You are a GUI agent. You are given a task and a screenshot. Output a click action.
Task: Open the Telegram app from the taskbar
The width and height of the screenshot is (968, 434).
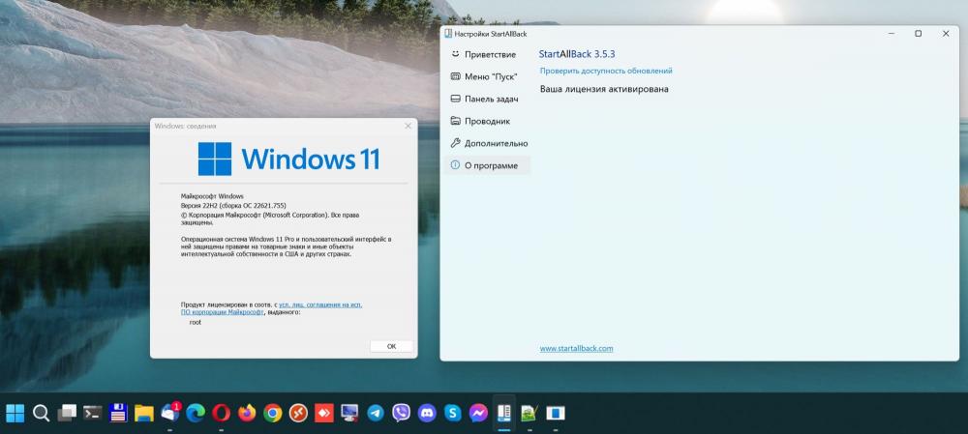click(x=376, y=413)
